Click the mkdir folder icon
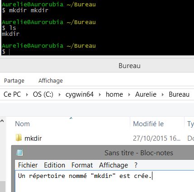This screenshot has height=192, width=194. coord(19,138)
